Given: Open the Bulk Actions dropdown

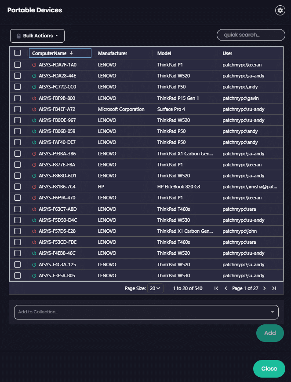Looking at the screenshot, I should pos(37,36).
